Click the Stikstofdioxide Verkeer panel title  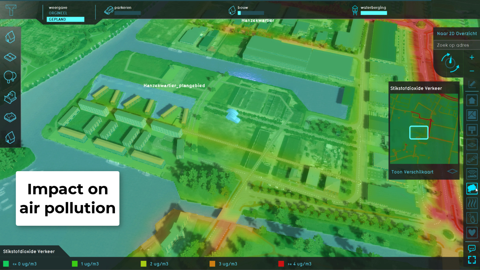[x=416, y=88]
